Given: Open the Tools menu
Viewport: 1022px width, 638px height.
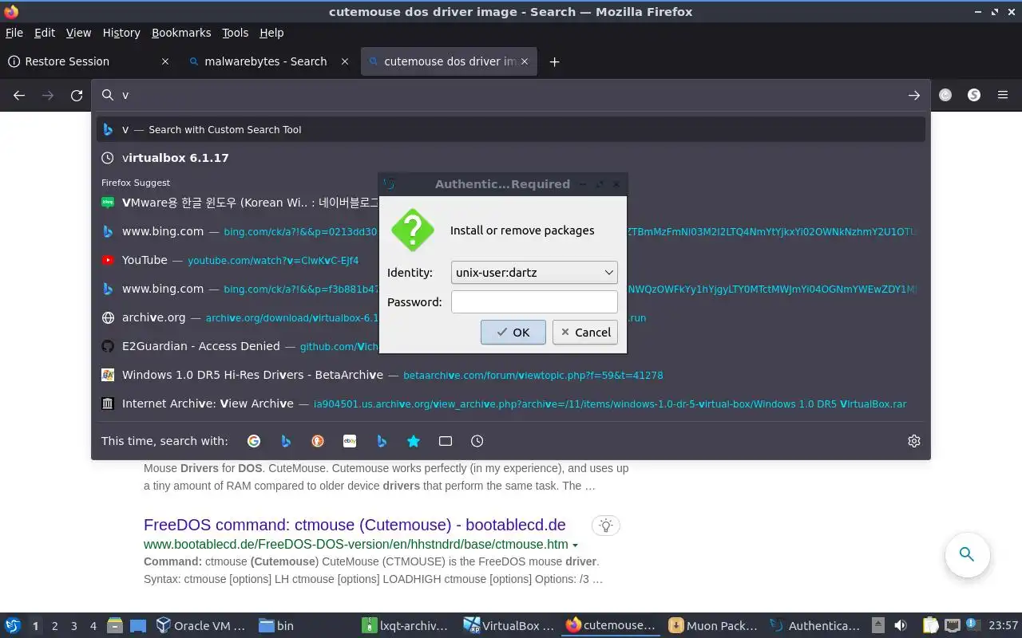Looking at the screenshot, I should (x=236, y=33).
